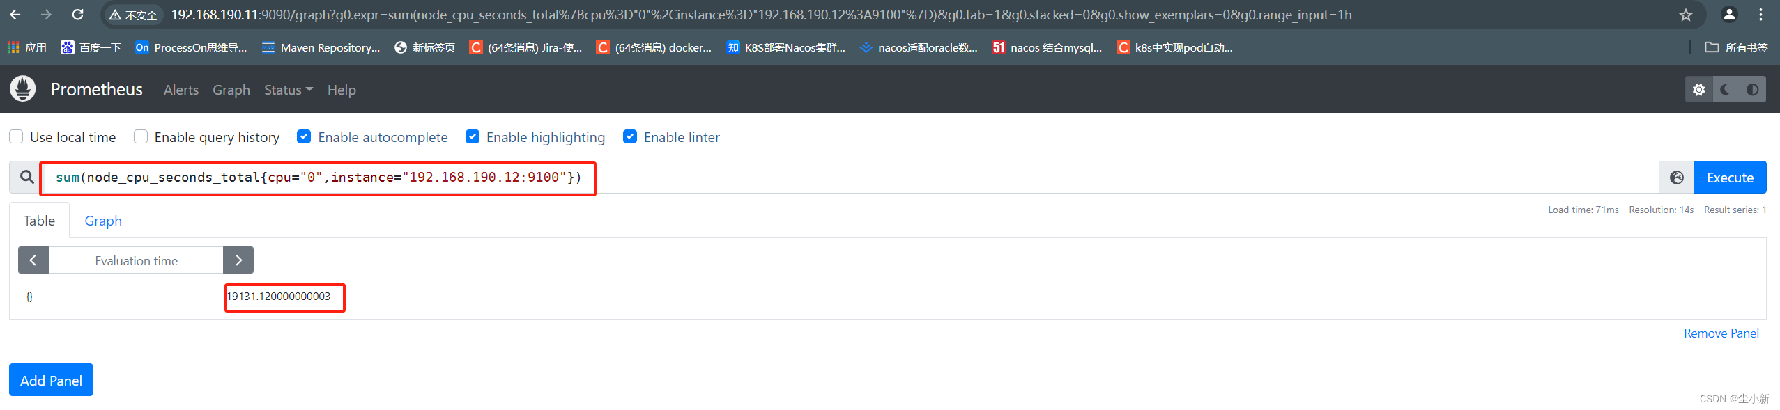Open the nacos 结合mysql bookmark
The width and height of the screenshot is (1780, 410).
coord(1048,47)
